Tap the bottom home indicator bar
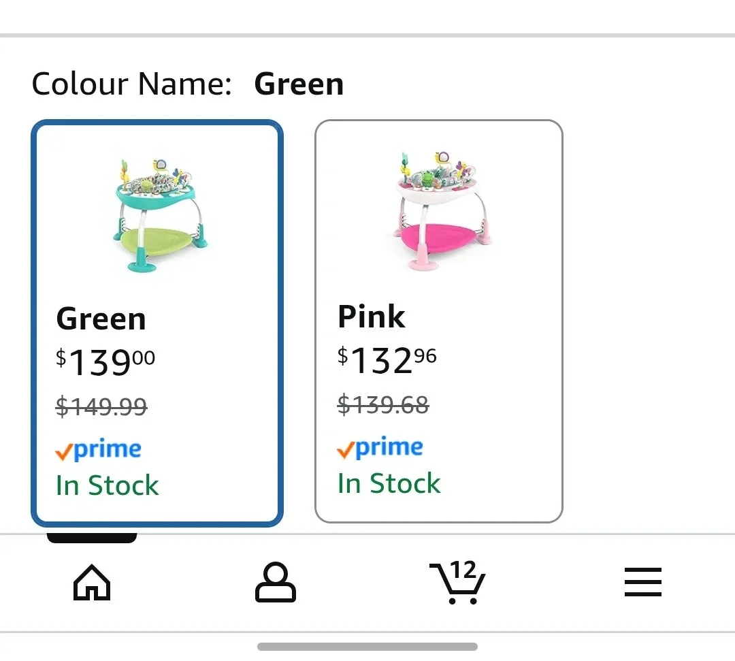The image size is (735, 661). click(x=367, y=647)
